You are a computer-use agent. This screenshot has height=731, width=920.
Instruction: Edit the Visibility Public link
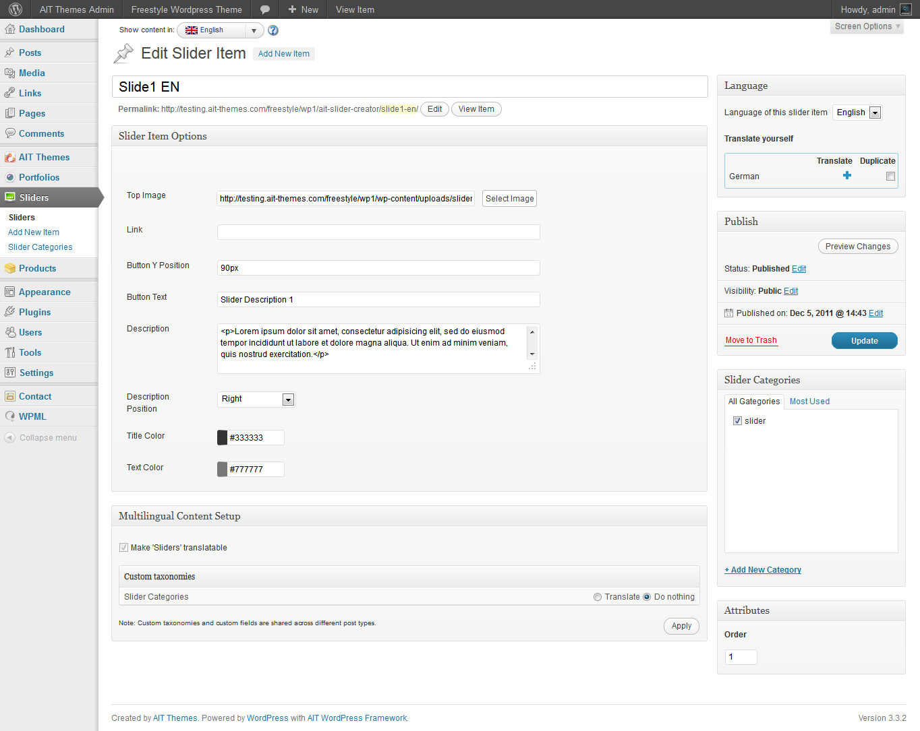coord(790,291)
